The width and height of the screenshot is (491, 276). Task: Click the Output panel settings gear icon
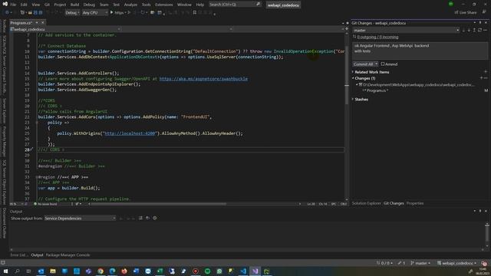pyautogui.click(x=155, y=218)
